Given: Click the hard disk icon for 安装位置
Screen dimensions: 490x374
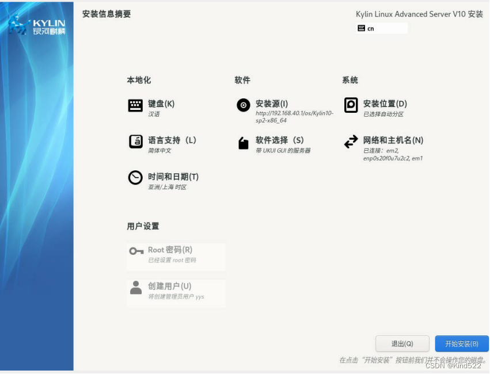Looking at the screenshot, I should [351, 105].
